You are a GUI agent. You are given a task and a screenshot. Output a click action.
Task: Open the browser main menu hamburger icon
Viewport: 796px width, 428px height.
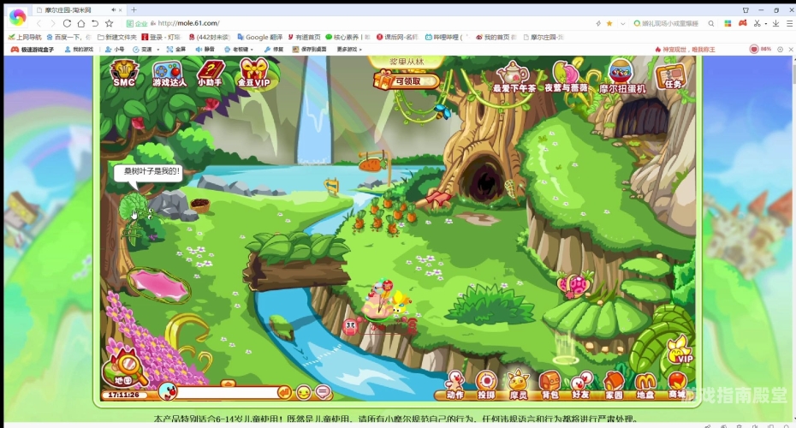[x=789, y=23]
